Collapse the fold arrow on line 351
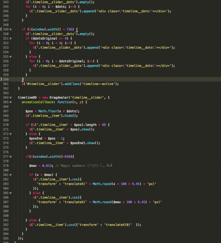Screen dimensions: 221x243 (10, 39)
